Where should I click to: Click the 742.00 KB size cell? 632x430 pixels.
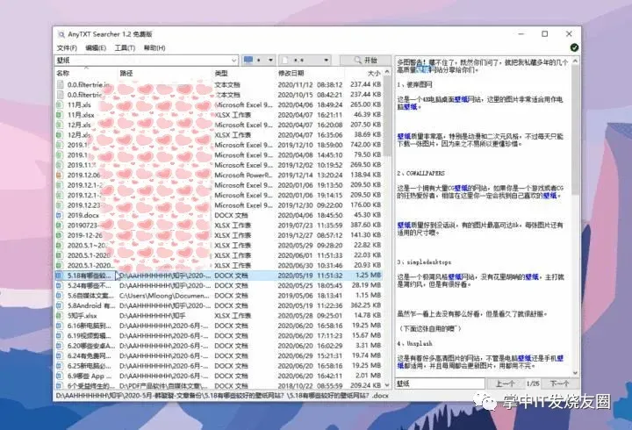(x=366, y=145)
